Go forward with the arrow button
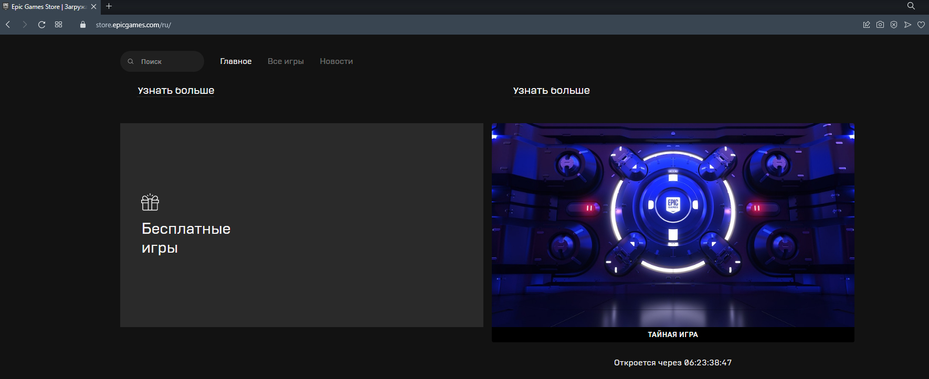929x379 pixels. point(25,25)
